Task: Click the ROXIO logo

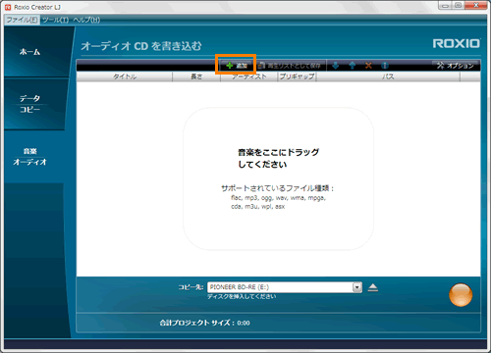Action: tap(457, 43)
